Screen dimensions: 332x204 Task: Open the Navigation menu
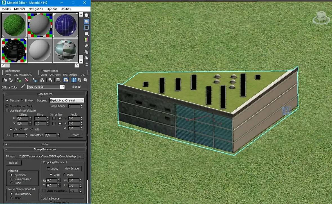(x=36, y=9)
